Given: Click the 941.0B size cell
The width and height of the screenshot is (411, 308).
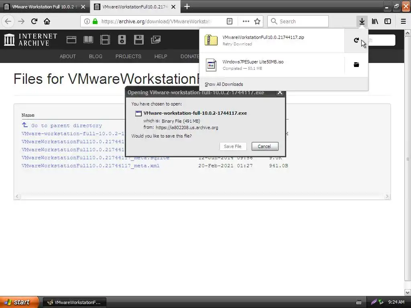Looking at the screenshot, I should [279, 166].
